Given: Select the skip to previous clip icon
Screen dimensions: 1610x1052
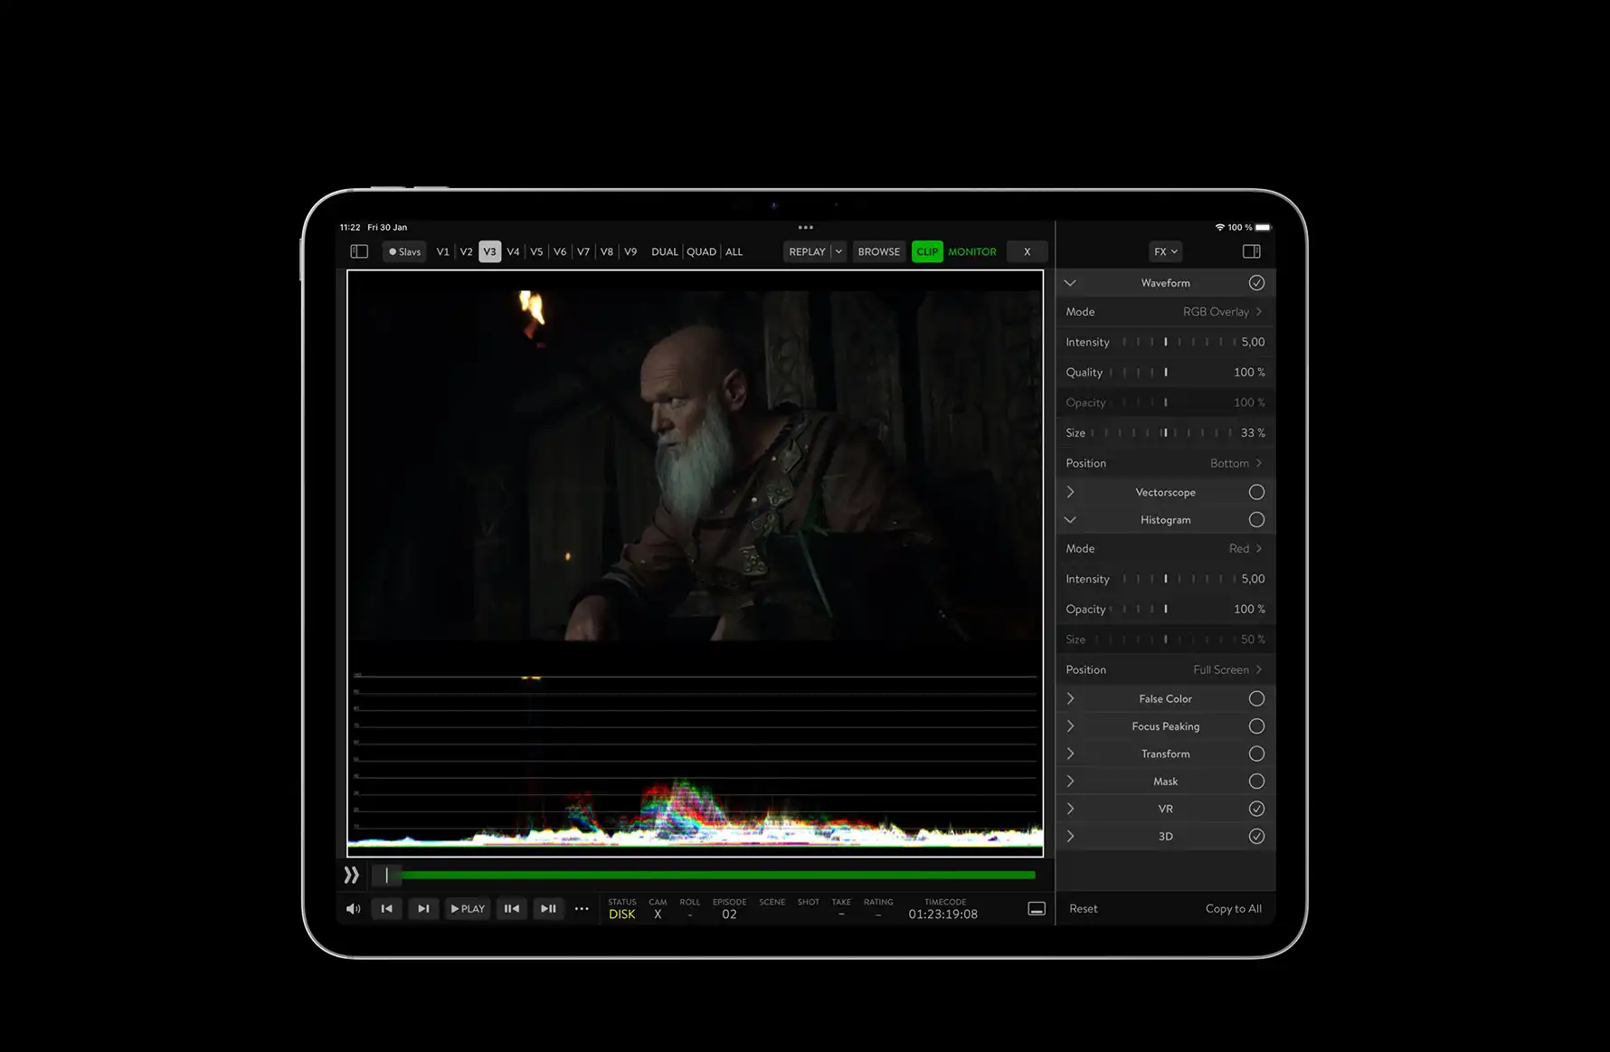Looking at the screenshot, I should (x=387, y=908).
